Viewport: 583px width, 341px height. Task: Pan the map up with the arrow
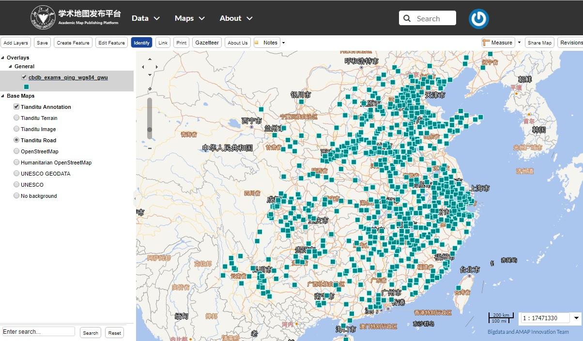[x=150, y=59]
